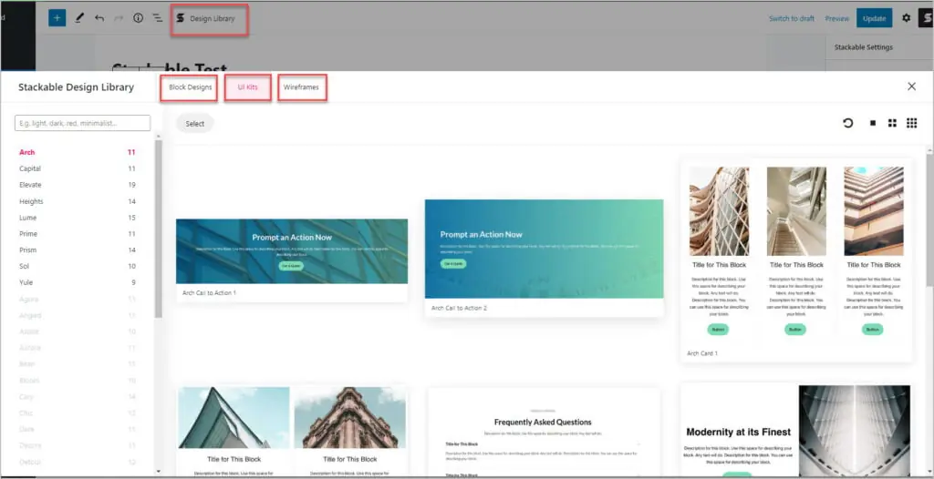Image resolution: width=934 pixels, height=479 pixels.
Task: Select the Prism UI kit
Action: pos(78,250)
